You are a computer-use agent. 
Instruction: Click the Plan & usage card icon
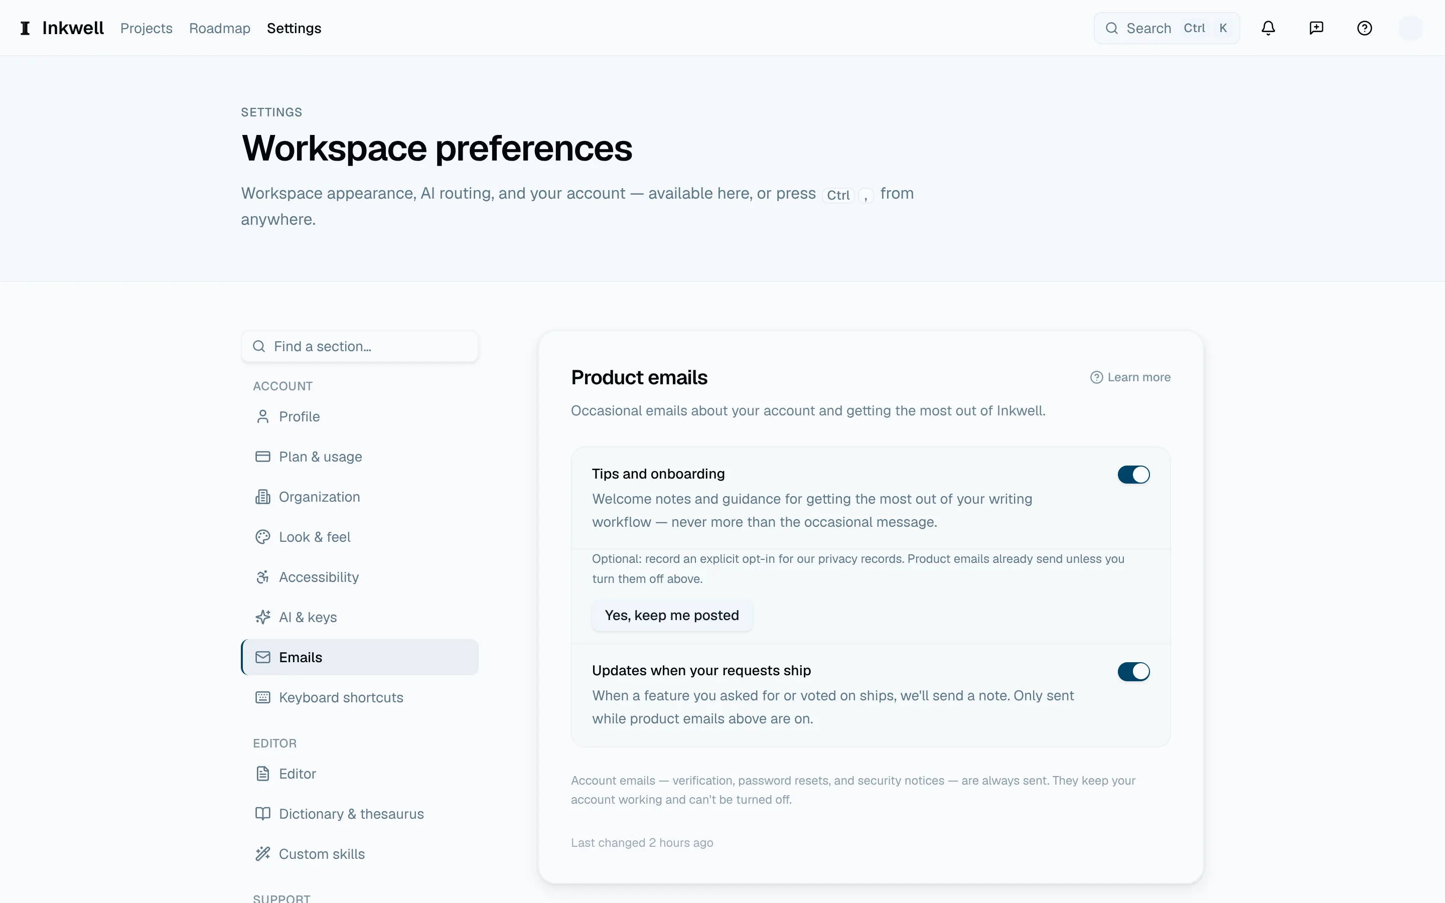(x=263, y=457)
